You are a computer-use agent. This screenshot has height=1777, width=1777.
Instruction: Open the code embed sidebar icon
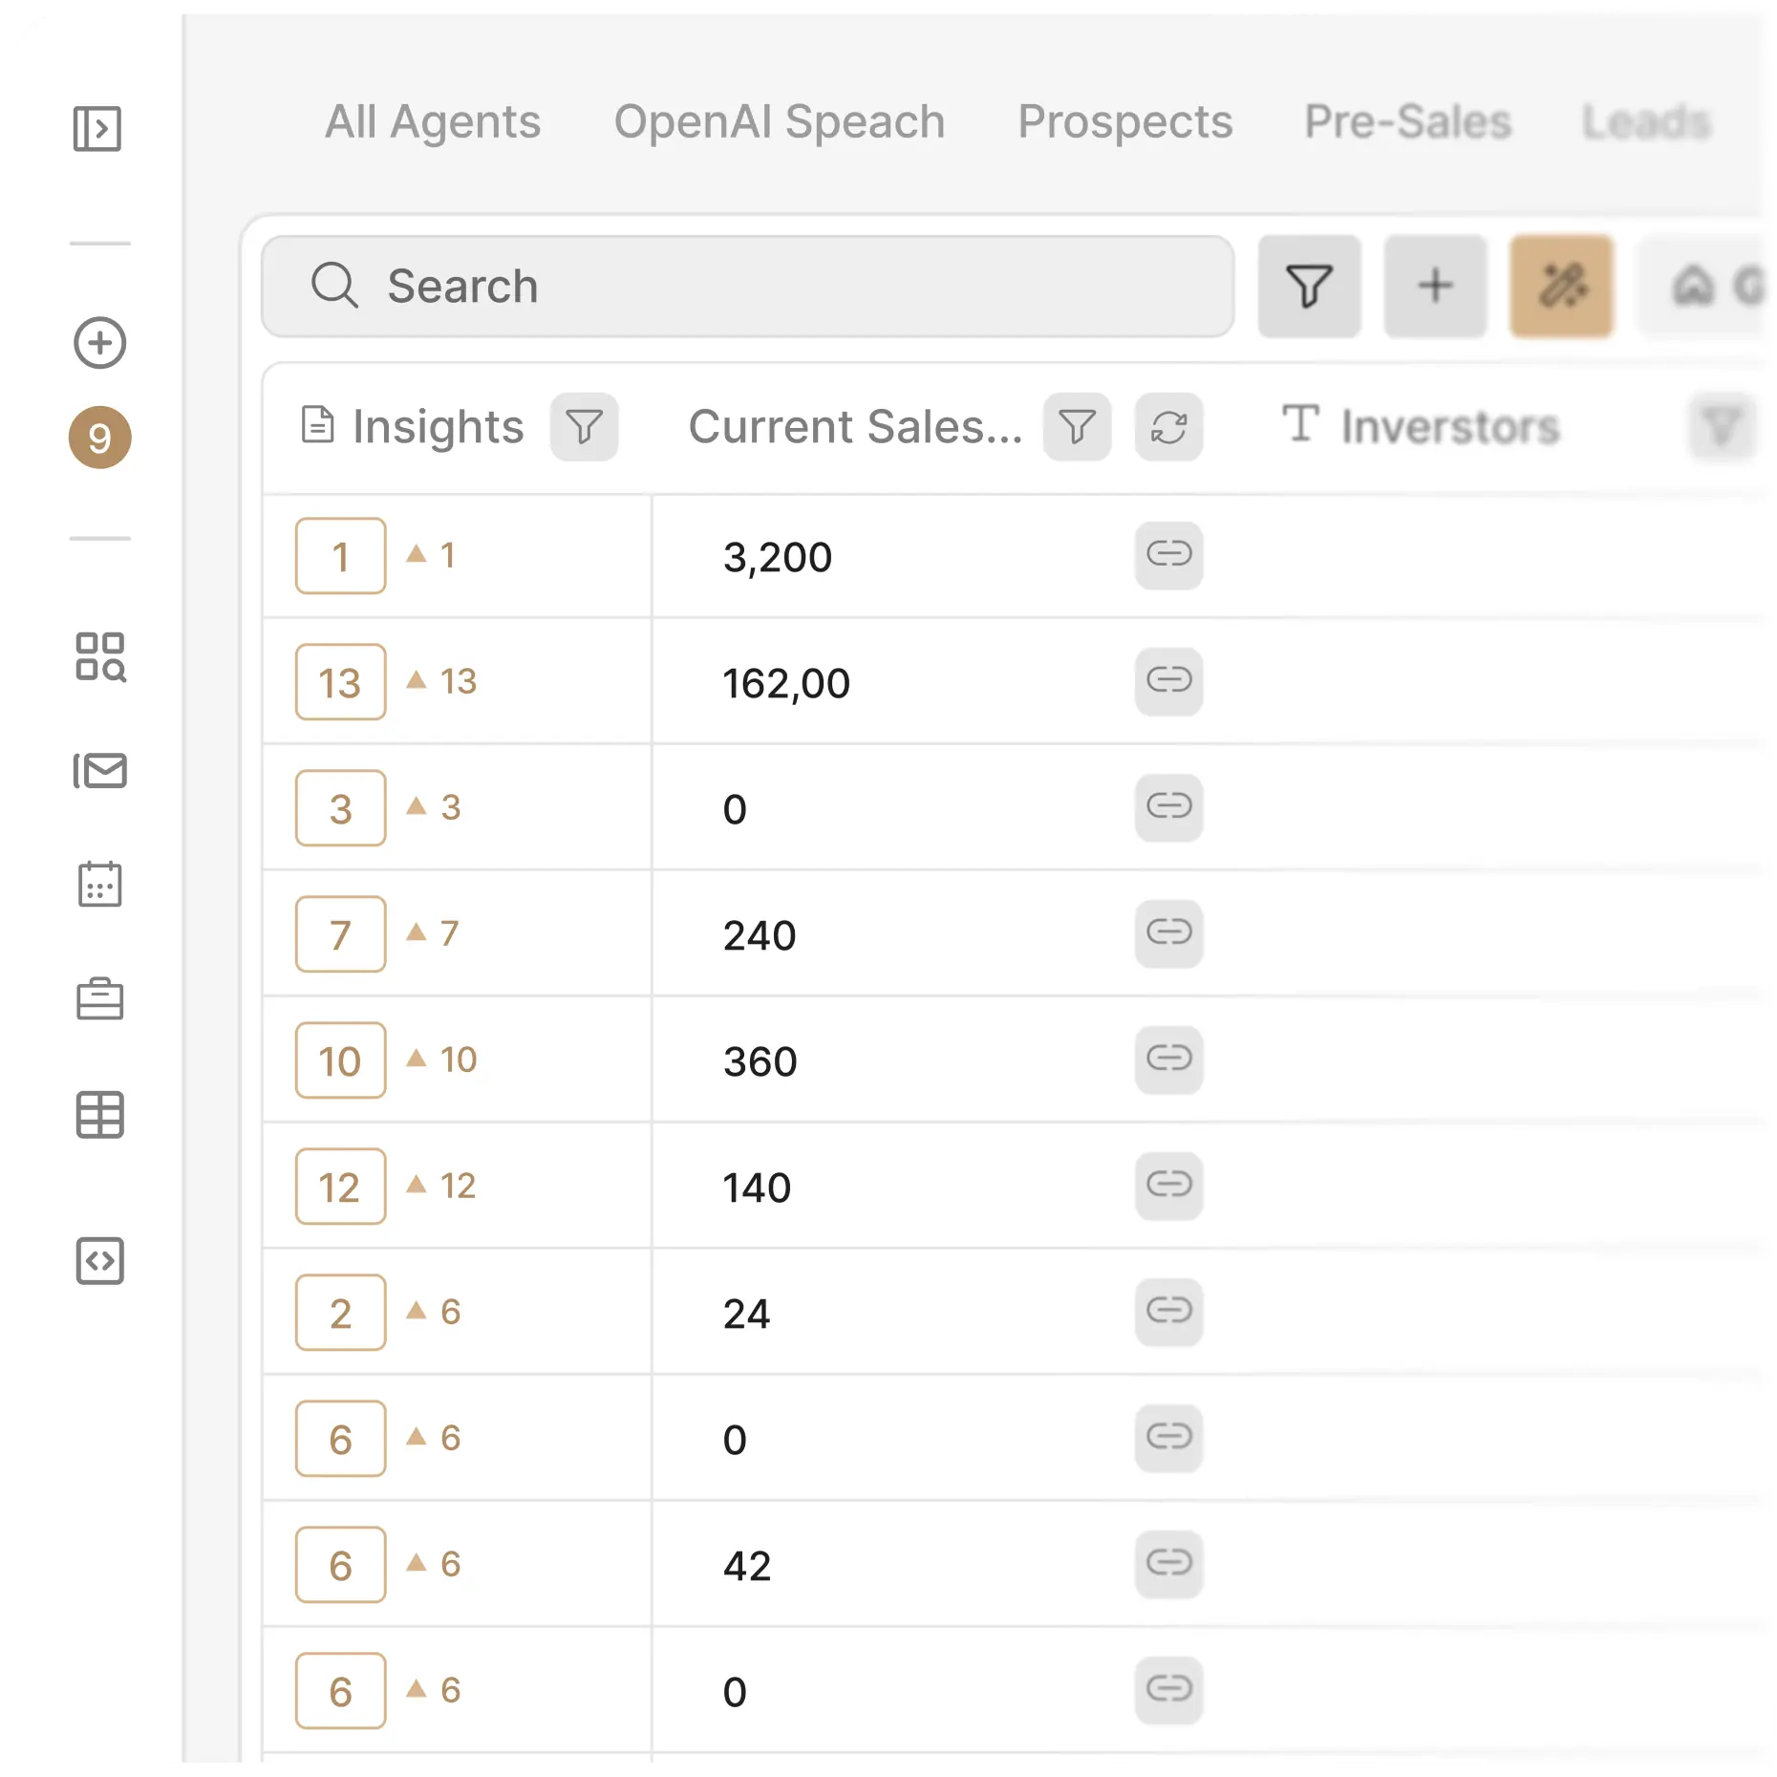tap(99, 1261)
